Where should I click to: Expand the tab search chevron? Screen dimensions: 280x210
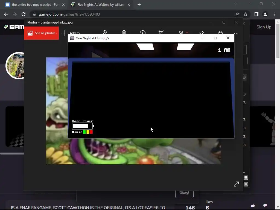[x=236, y=4]
